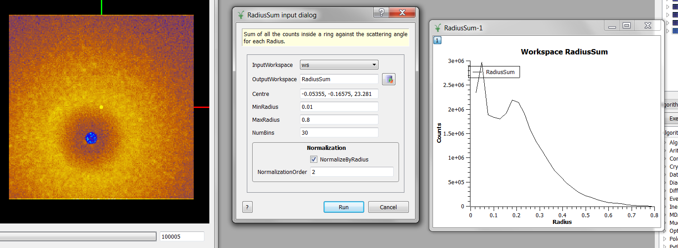Click the question mark help button
This screenshot has height=248, width=678.
(x=248, y=207)
